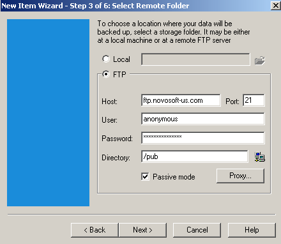Click the User field with anonymous
The width and height of the screenshot is (281, 244).
point(203,119)
